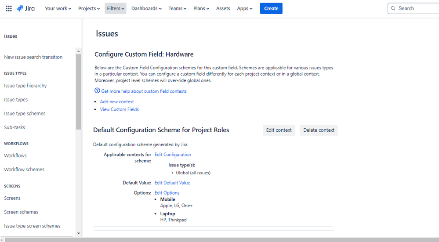Click the Edit Default Value link
The image size is (439, 242).
[172, 183]
